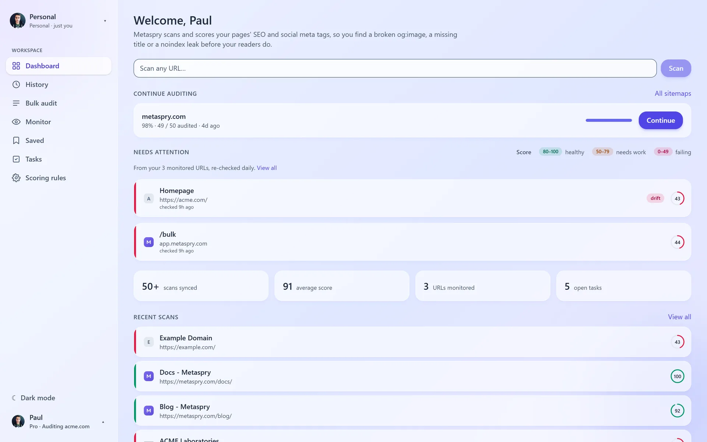Screen dimensions: 707x442
Task: Click the 'M' favicon on Docs - Metaspry row
Action: 149,376
